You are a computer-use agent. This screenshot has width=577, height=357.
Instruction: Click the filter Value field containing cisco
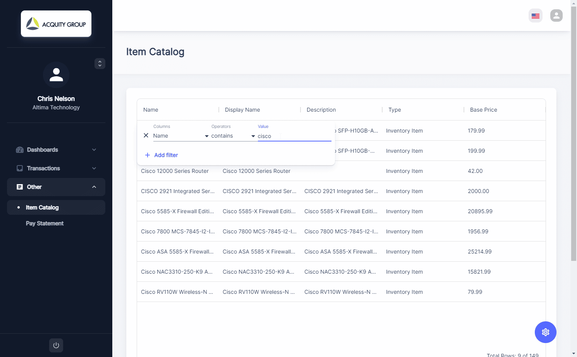294,136
